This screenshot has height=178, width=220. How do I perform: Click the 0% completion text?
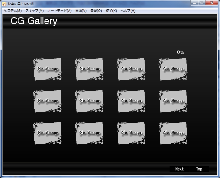click(x=181, y=52)
